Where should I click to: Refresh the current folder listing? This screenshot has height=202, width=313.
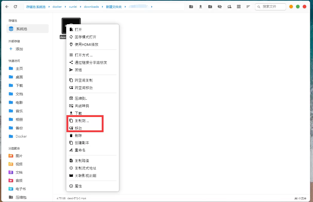click(15, 7)
